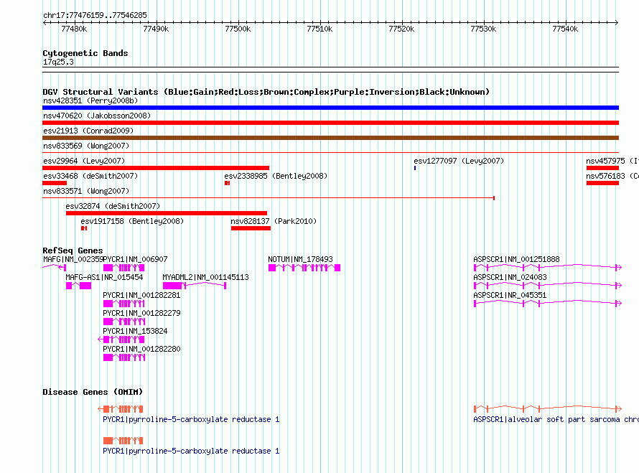
Task: Click the chr17:77476159..77546285 coordinates text
Action: (x=95, y=15)
